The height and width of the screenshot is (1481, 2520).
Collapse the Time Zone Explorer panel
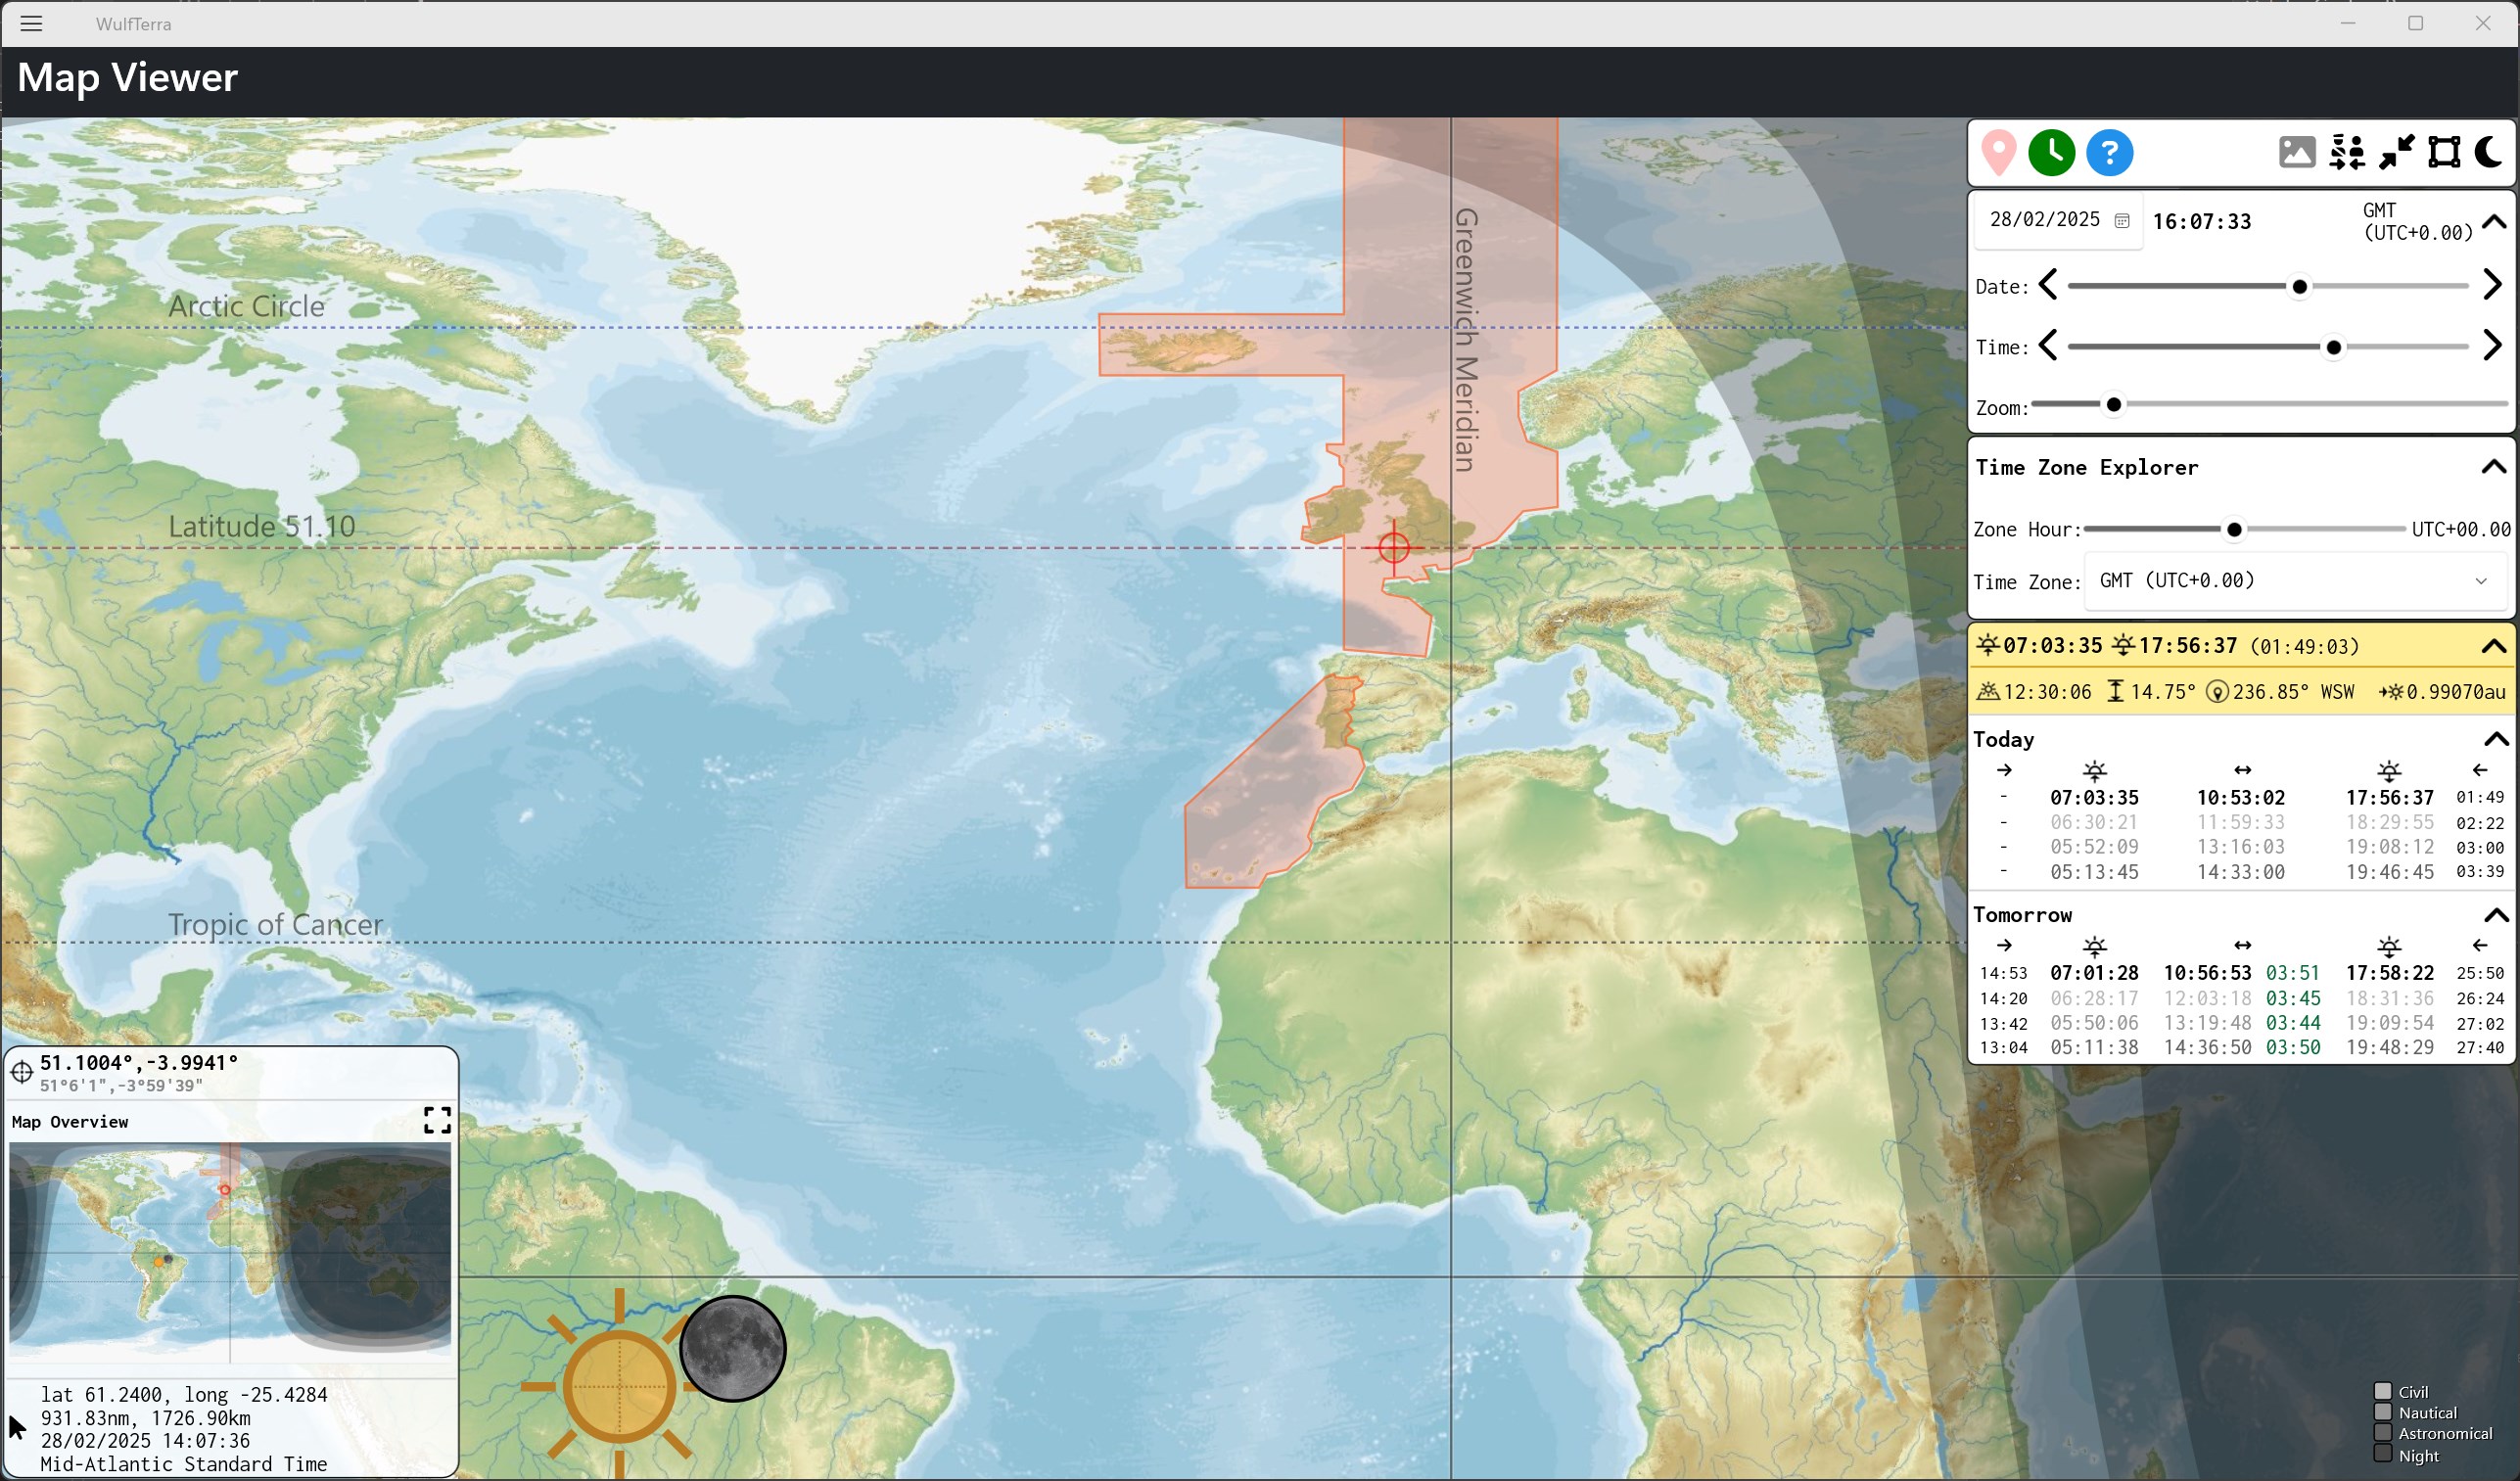tap(2494, 467)
